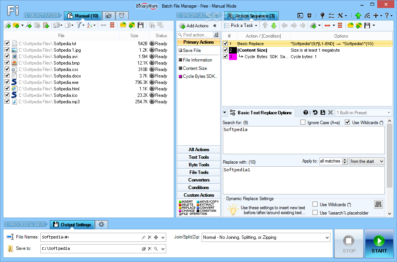Open the ASCII character table button
The image size is (397, 262).
tap(378, 204)
